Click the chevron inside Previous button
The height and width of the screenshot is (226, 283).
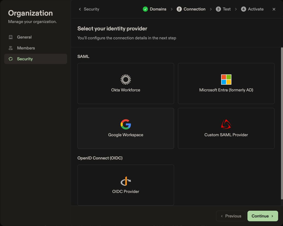(x=222, y=216)
